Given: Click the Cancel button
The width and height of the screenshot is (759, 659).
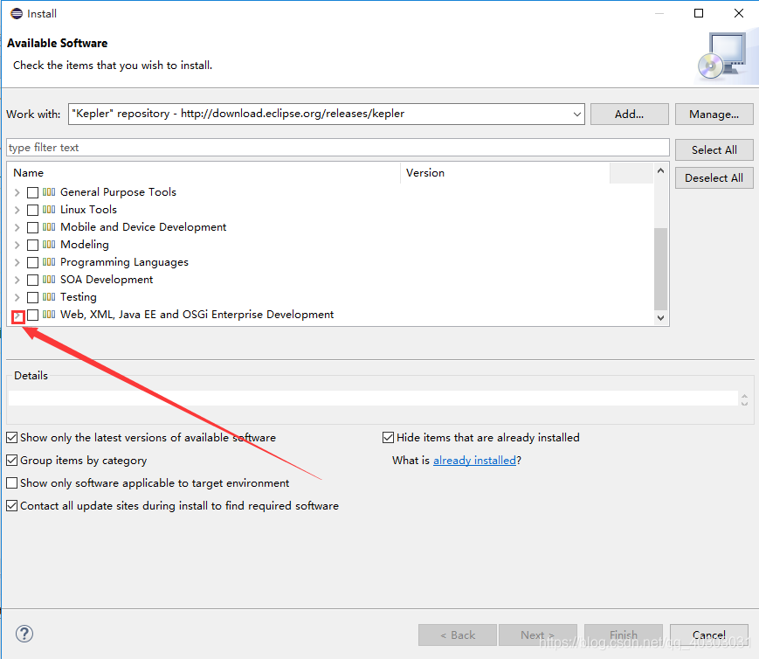Looking at the screenshot, I should pos(709,635).
